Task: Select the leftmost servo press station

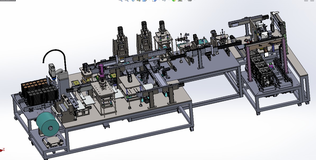Action: tap(121, 43)
